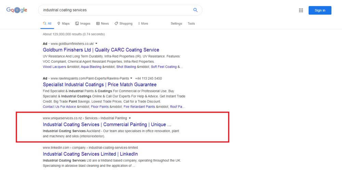Switch to the Maps tab
This screenshot has width=342, height=175.
point(63,24)
